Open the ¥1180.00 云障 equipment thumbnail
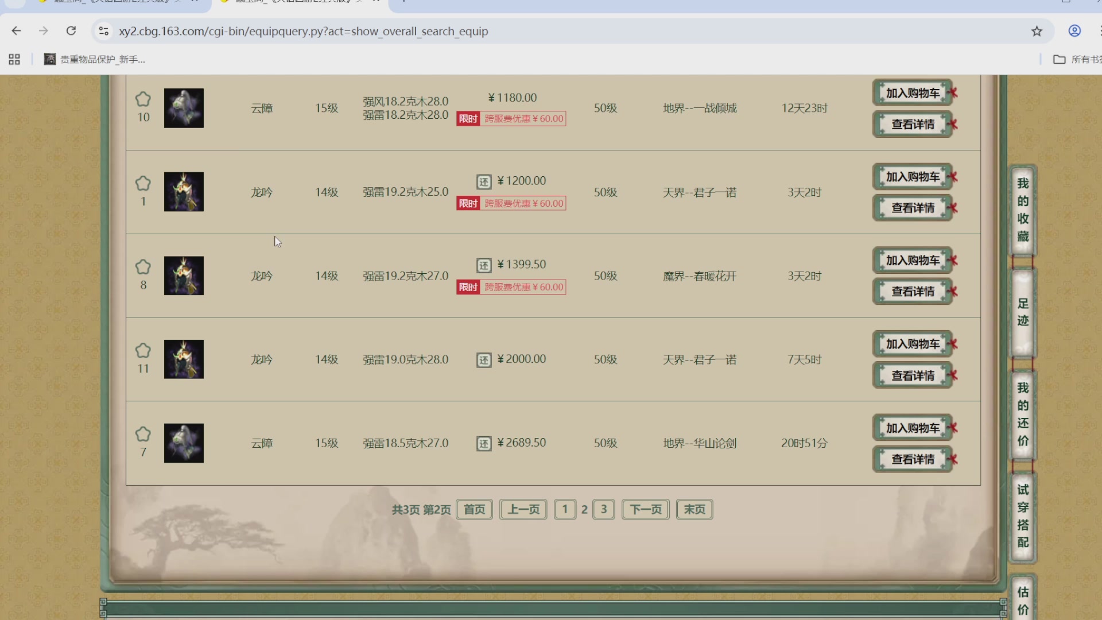 [184, 108]
